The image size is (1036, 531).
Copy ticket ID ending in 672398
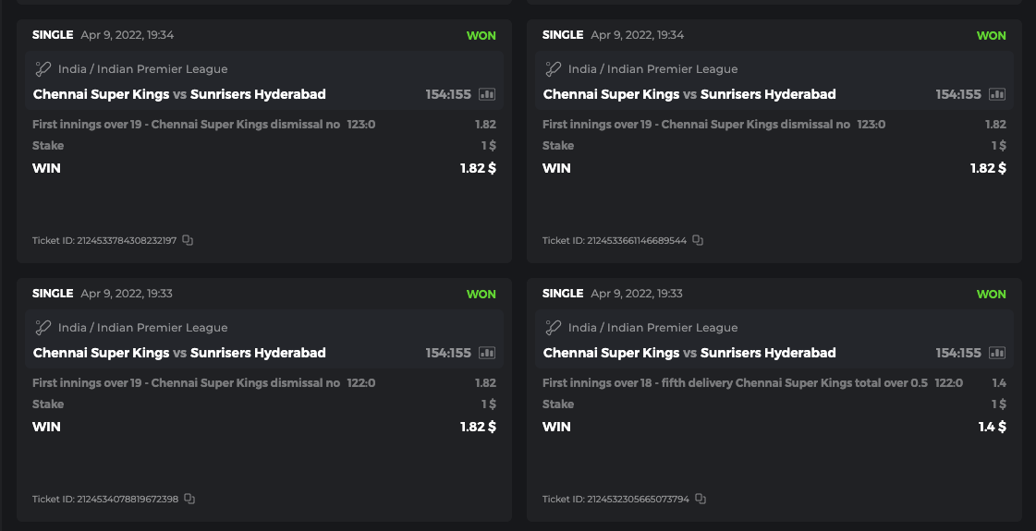pos(189,499)
